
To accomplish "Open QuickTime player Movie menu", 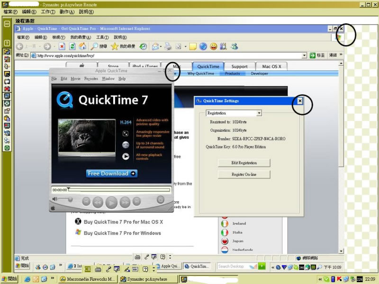I will pos(75,79).
